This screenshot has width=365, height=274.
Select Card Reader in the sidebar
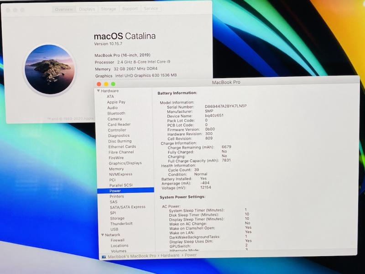[x=119, y=124]
